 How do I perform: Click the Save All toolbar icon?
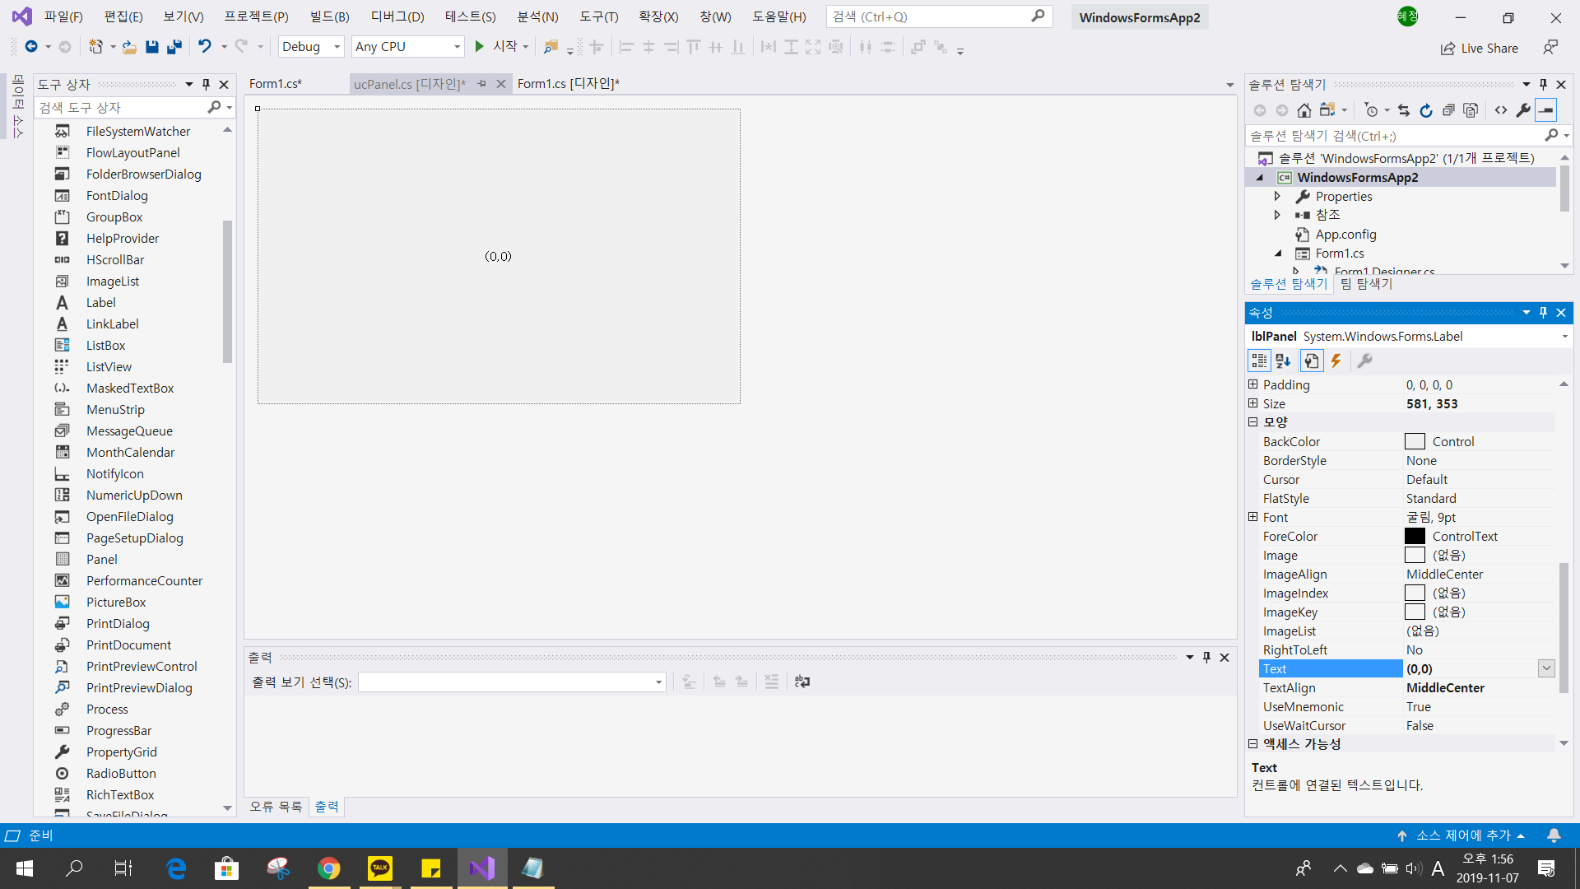coord(174,47)
